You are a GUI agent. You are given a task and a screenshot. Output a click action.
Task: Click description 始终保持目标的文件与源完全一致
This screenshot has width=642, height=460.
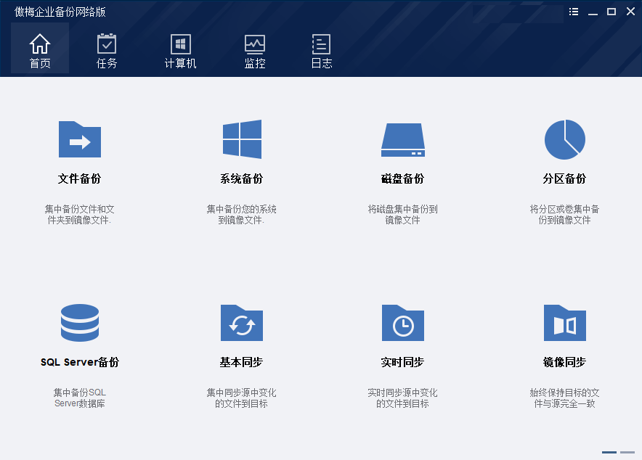[x=564, y=398]
